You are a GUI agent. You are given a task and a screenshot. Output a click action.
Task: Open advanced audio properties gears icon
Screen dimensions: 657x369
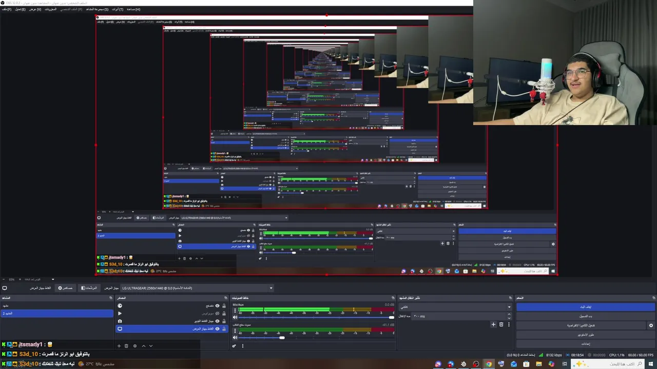235,346
